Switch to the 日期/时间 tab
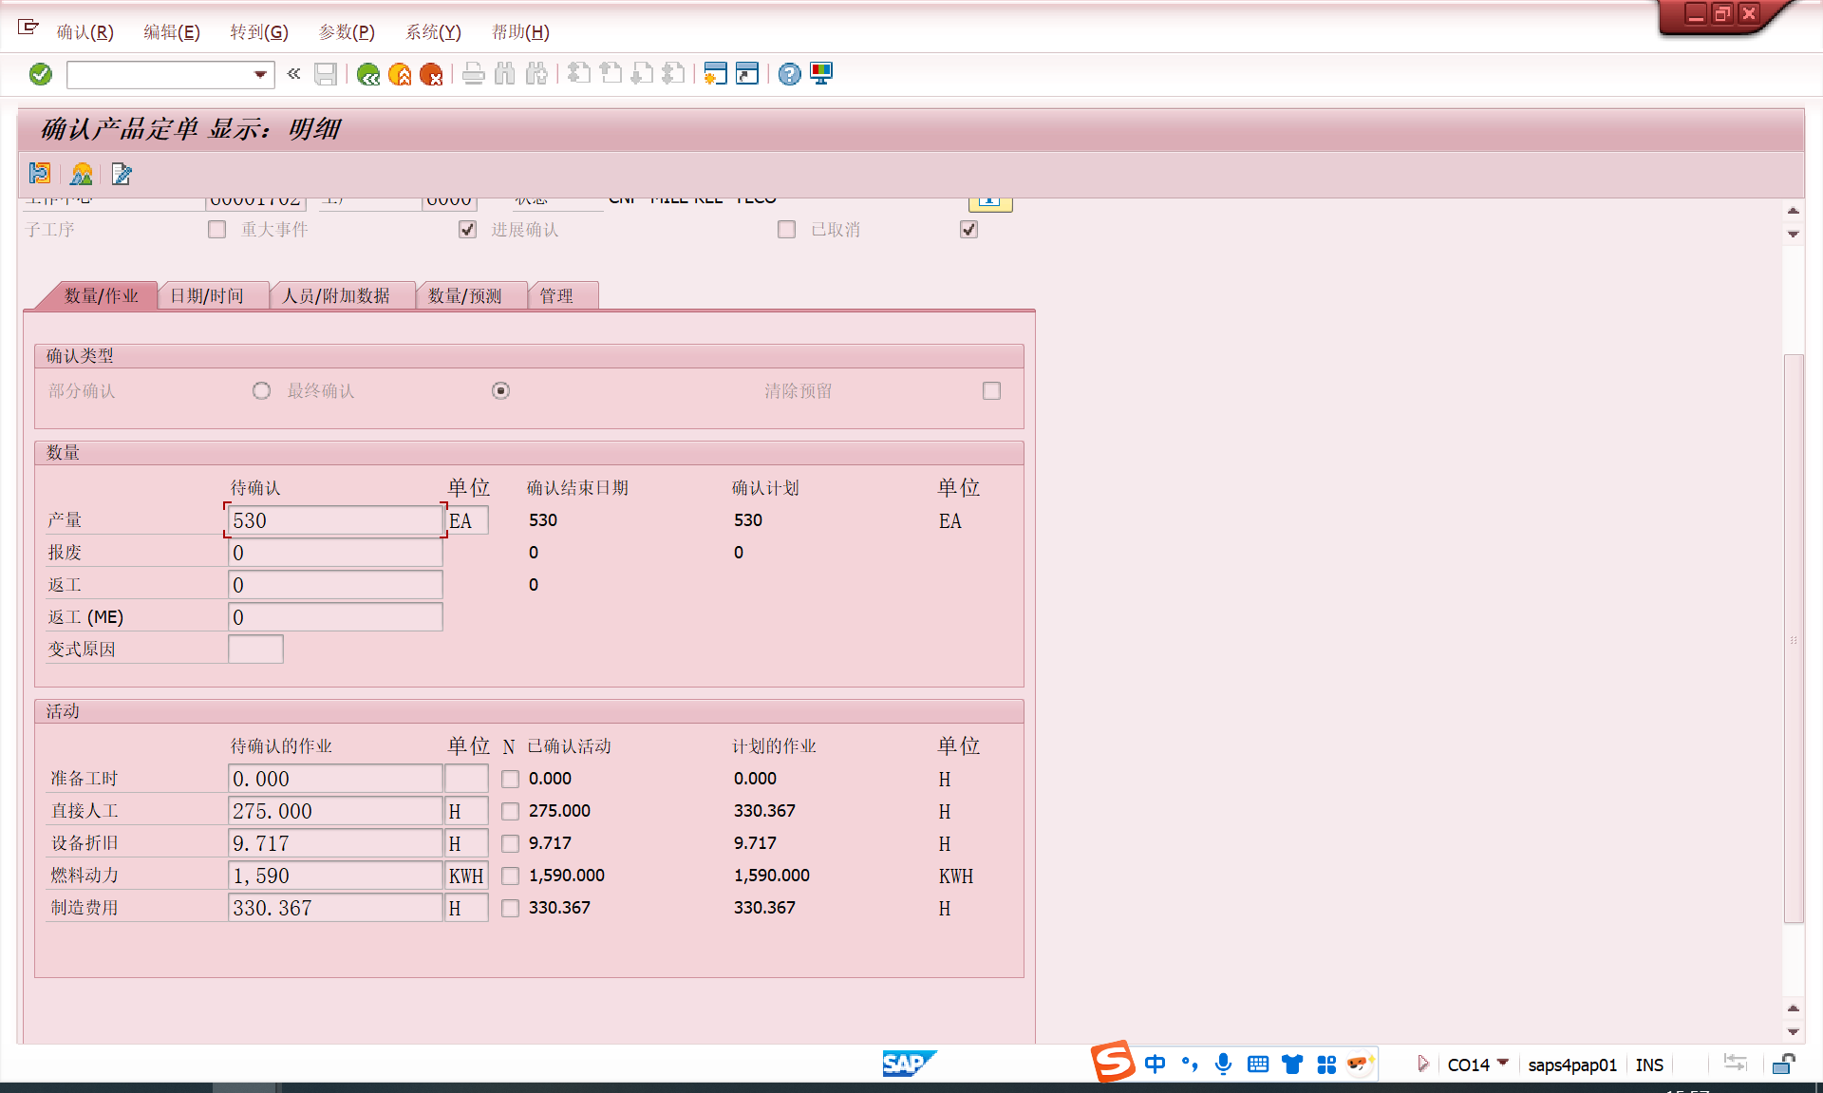This screenshot has width=1823, height=1093. (207, 296)
